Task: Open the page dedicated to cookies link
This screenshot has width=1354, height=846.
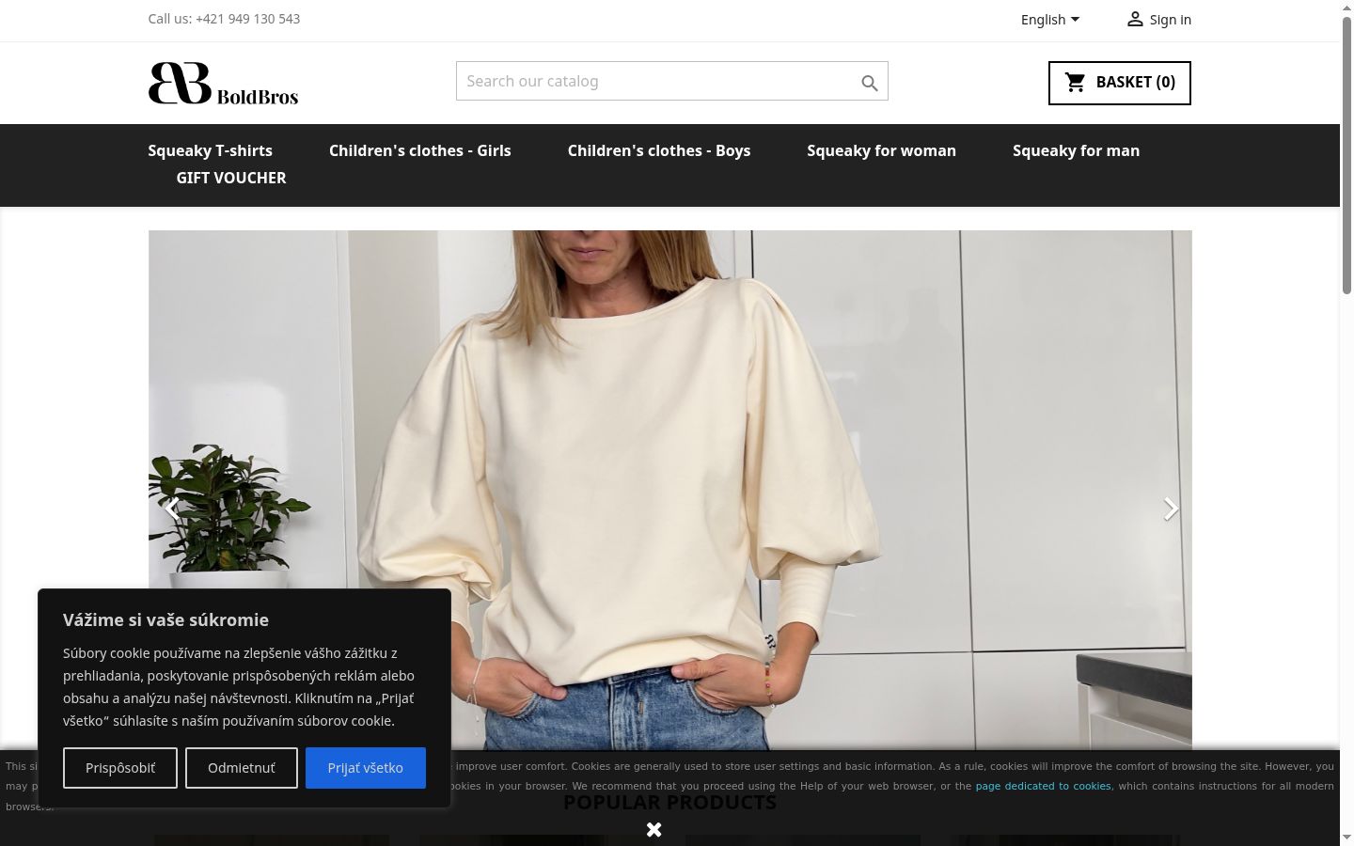Action: pyautogui.click(x=1043, y=786)
